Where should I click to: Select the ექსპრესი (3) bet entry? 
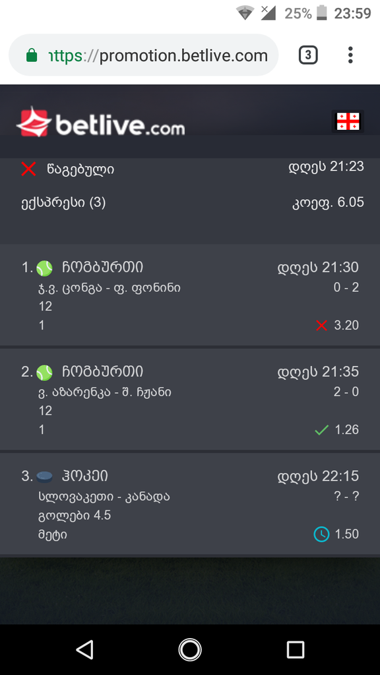pyautogui.click(x=59, y=202)
